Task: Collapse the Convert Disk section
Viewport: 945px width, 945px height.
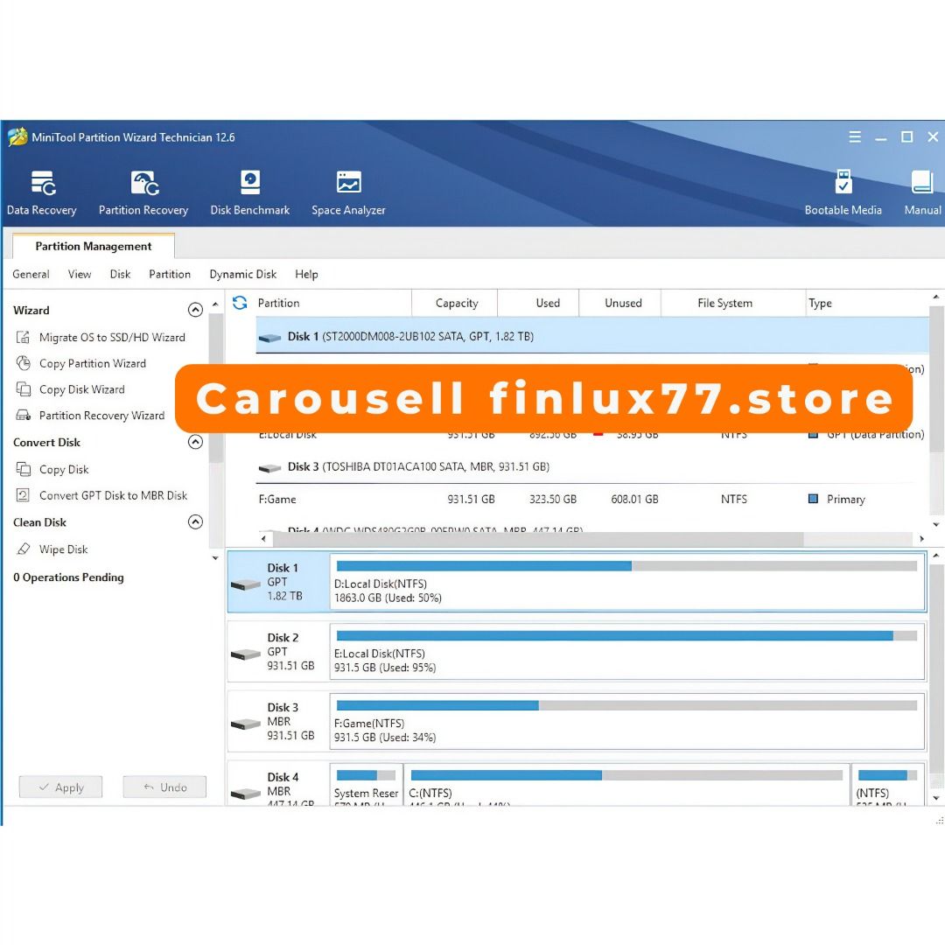Action: click(x=196, y=442)
